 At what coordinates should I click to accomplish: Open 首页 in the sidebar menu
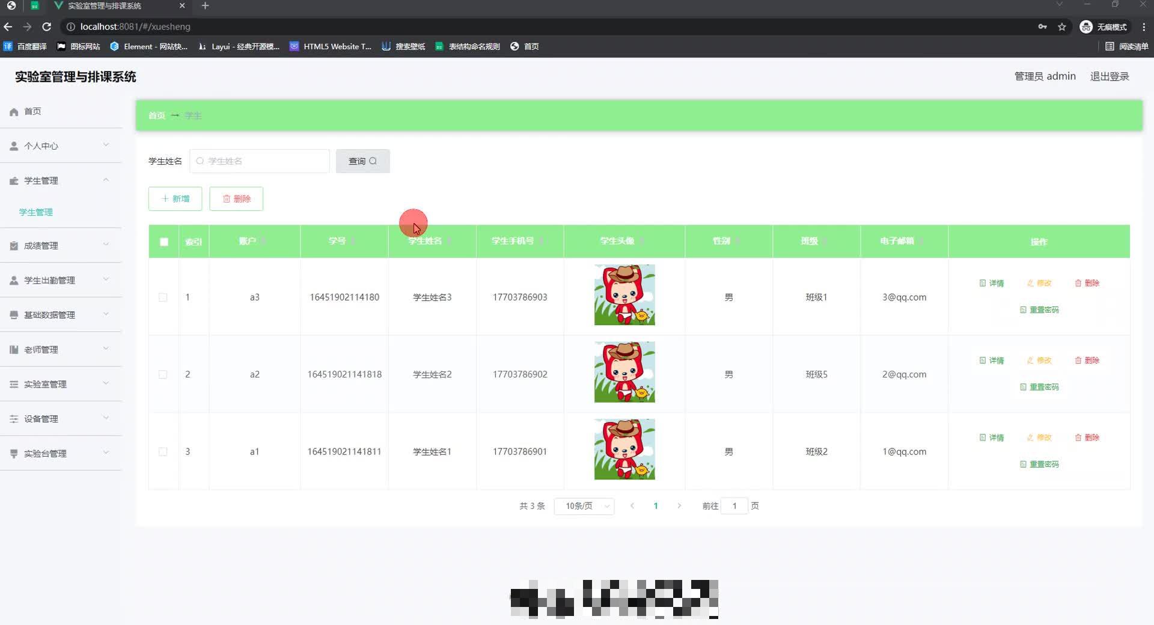click(61, 112)
